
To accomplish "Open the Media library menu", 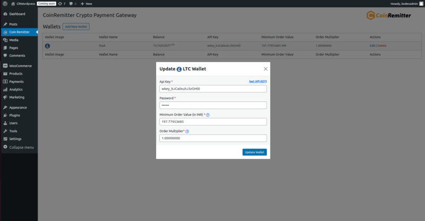I will (x=14, y=40).
